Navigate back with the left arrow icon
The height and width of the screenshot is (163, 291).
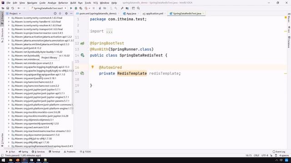coord(19,8)
